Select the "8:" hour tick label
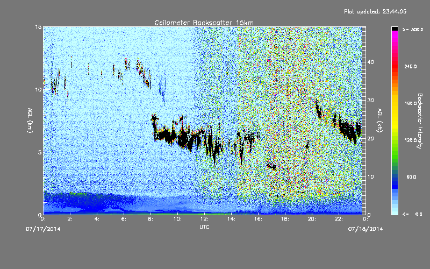The image size is (430, 269). [x=150, y=219]
